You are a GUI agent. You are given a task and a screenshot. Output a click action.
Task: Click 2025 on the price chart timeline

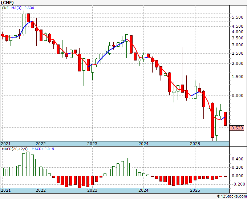point(195,144)
